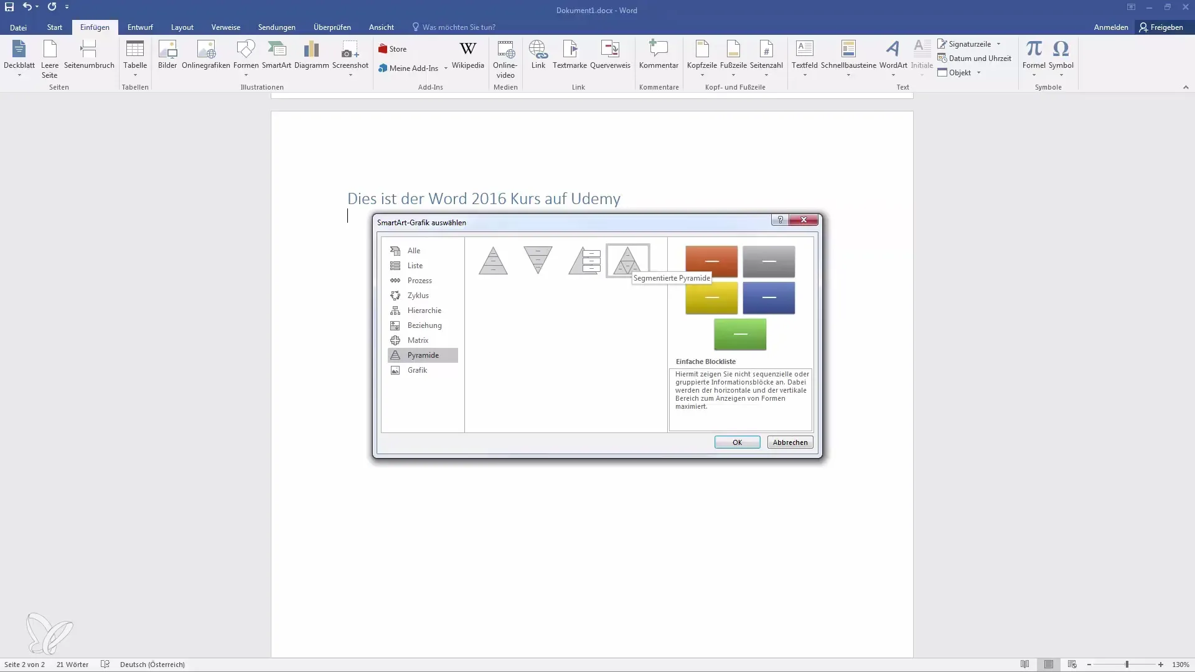The height and width of the screenshot is (672, 1195).
Task: Switch to the Ansicht tab
Action: (x=382, y=27)
